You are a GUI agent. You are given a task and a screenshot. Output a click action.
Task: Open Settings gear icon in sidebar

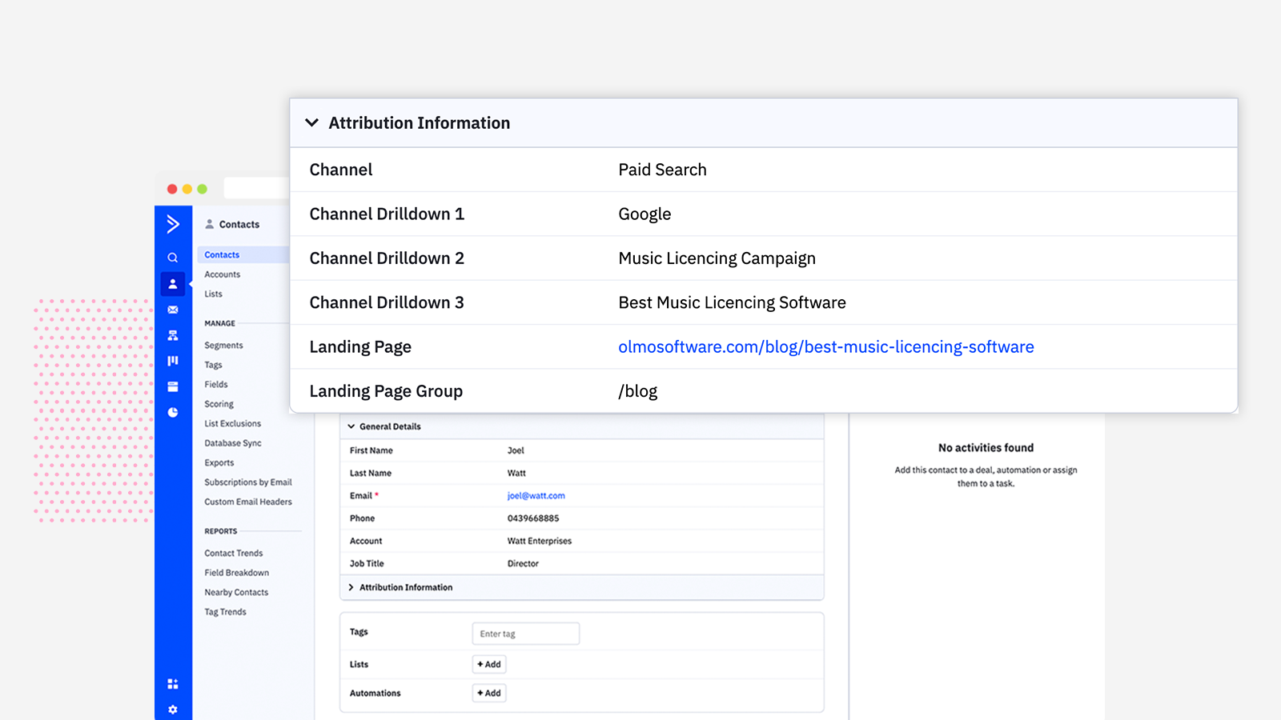pos(173,710)
